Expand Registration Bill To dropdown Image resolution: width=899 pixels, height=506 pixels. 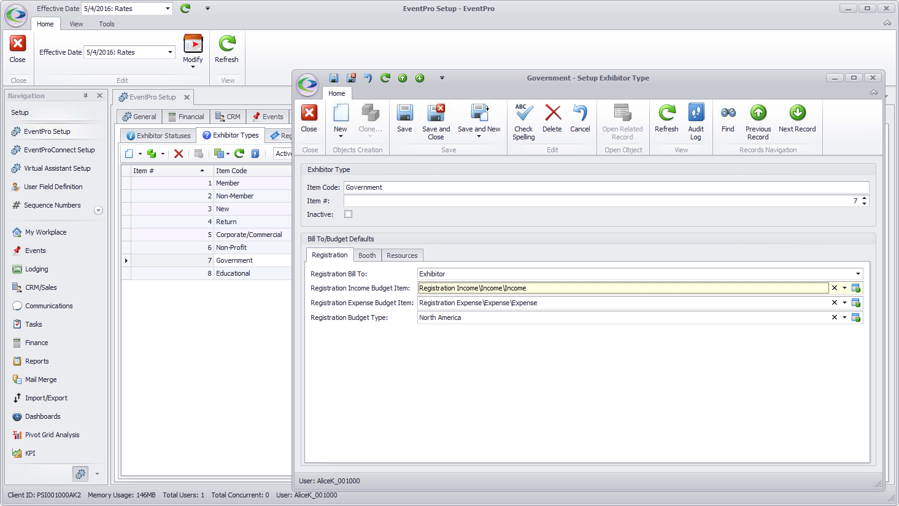(x=858, y=274)
